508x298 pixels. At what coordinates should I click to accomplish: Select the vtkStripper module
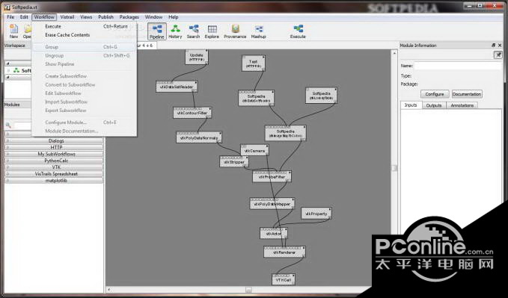234,162
